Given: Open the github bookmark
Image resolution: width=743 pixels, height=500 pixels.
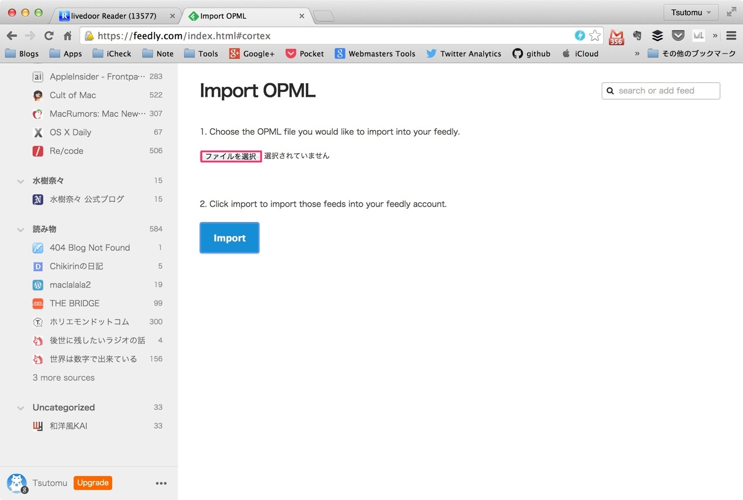Looking at the screenshot, I should coord(531,54).
